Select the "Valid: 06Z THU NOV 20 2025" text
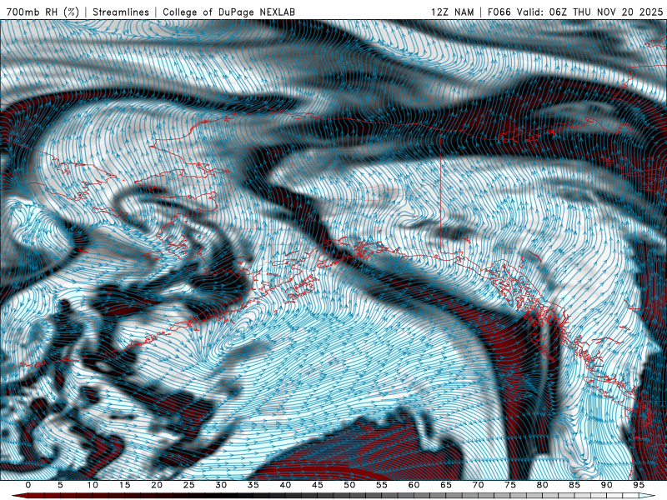Viewport: 667px width, 500px height. (x=590, y=12)
